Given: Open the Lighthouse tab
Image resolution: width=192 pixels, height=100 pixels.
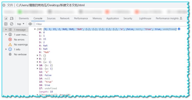Looking at the screenshot, I should tap(145, 18).
